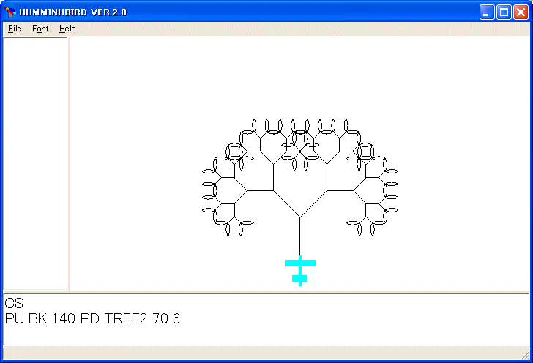The height and width of the screenshot is (363, 533).
Task: Click the "PU BK 140 PD TREE2 70 6" line
Action: pos(92,318)
